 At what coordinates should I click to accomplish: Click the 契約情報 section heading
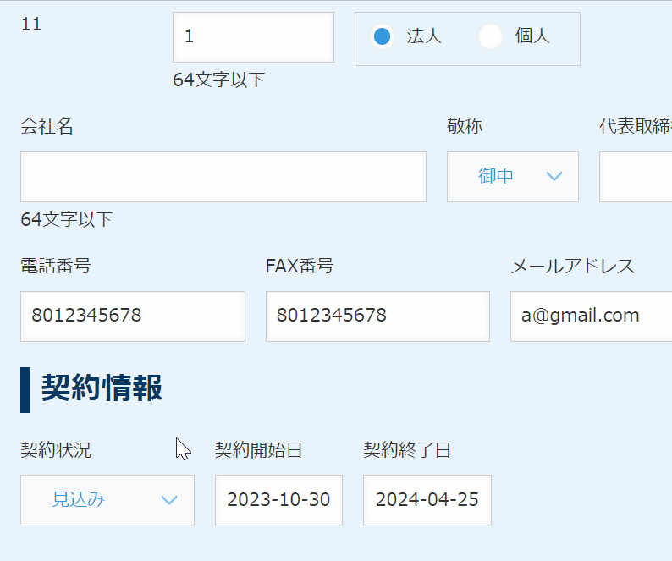pyautogui.click(x=102, y=388)
